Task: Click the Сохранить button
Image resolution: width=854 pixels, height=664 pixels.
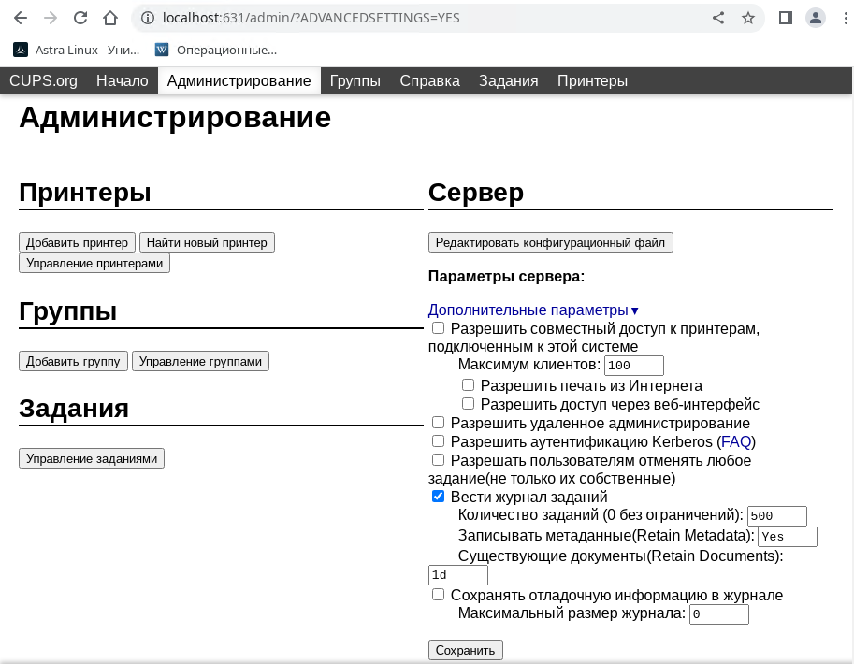Action: [465, 650]
